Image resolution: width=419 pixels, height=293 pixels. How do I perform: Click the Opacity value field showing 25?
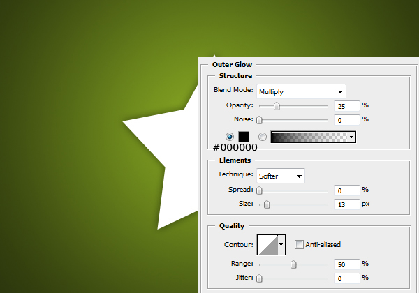click(x=347, y=106)
